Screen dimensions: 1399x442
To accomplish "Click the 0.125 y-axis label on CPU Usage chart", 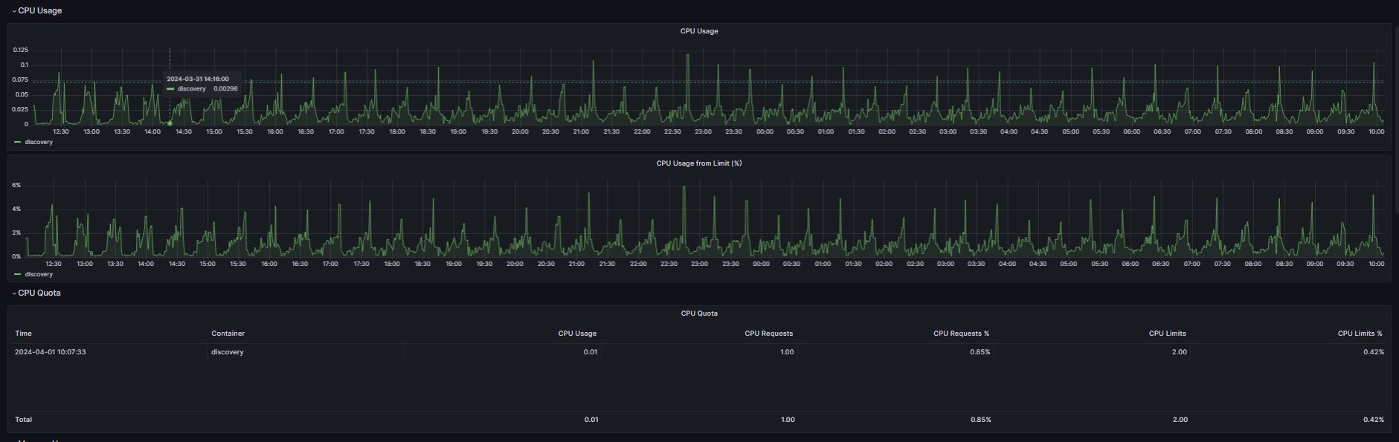I will (x=21, y=50).
